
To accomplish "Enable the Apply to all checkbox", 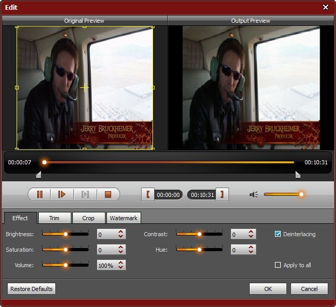I will [278, 265].
